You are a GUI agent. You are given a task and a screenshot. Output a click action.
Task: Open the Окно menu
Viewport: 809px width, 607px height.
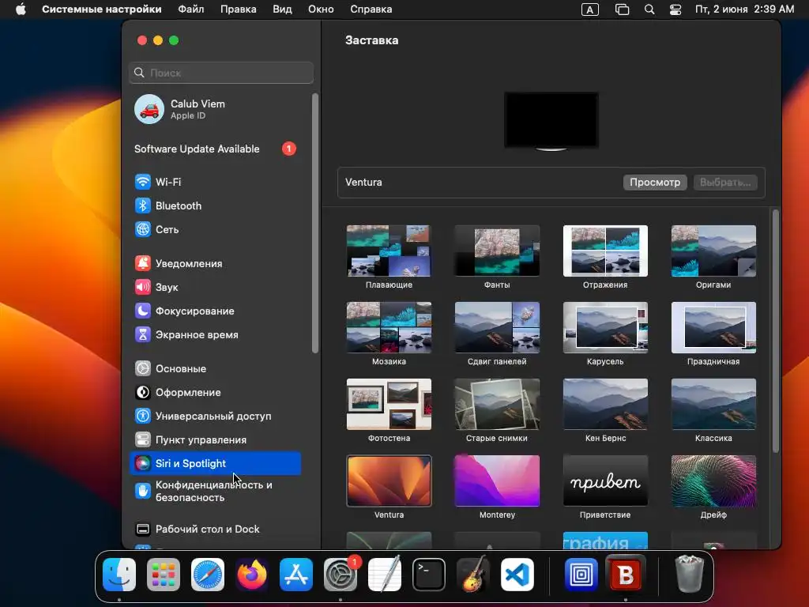click(x=321, y=9)
